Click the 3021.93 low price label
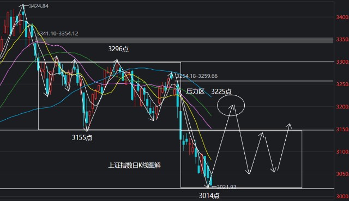This screenshot has height=201, width=349. click(x=226, y=187)
